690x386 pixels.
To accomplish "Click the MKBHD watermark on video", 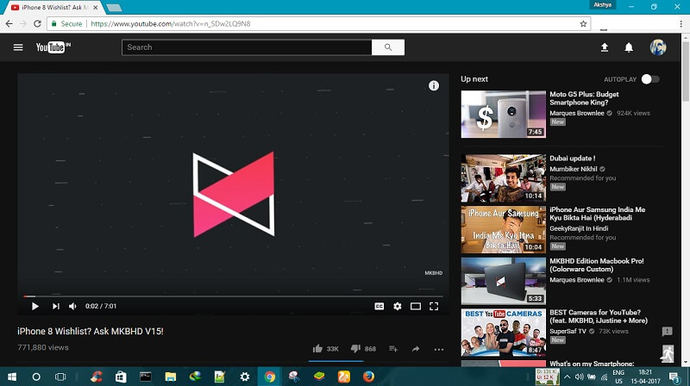I will tap(434, 273).
